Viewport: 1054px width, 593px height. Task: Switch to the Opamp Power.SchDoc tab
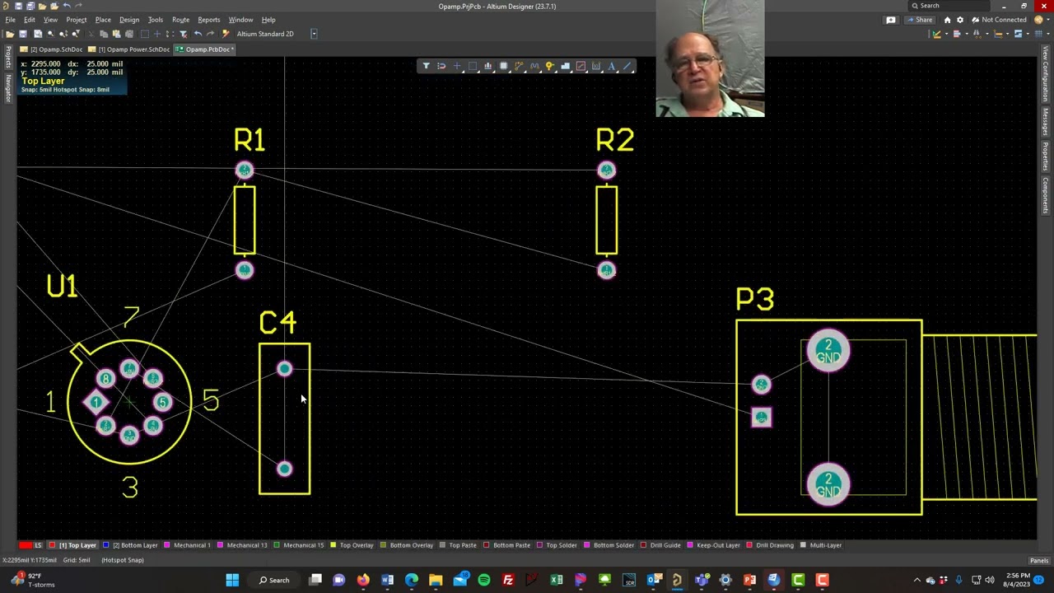coord(129,49)
